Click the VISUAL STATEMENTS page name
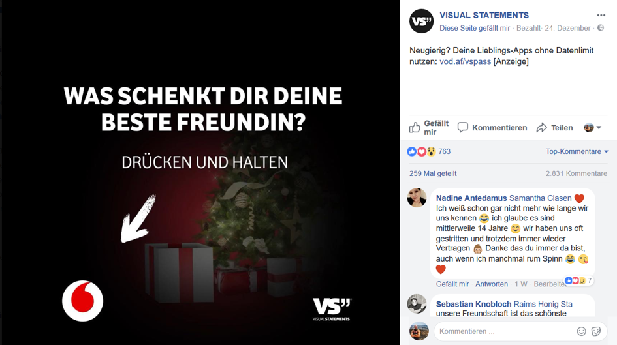617x345 pixels. 484,15
